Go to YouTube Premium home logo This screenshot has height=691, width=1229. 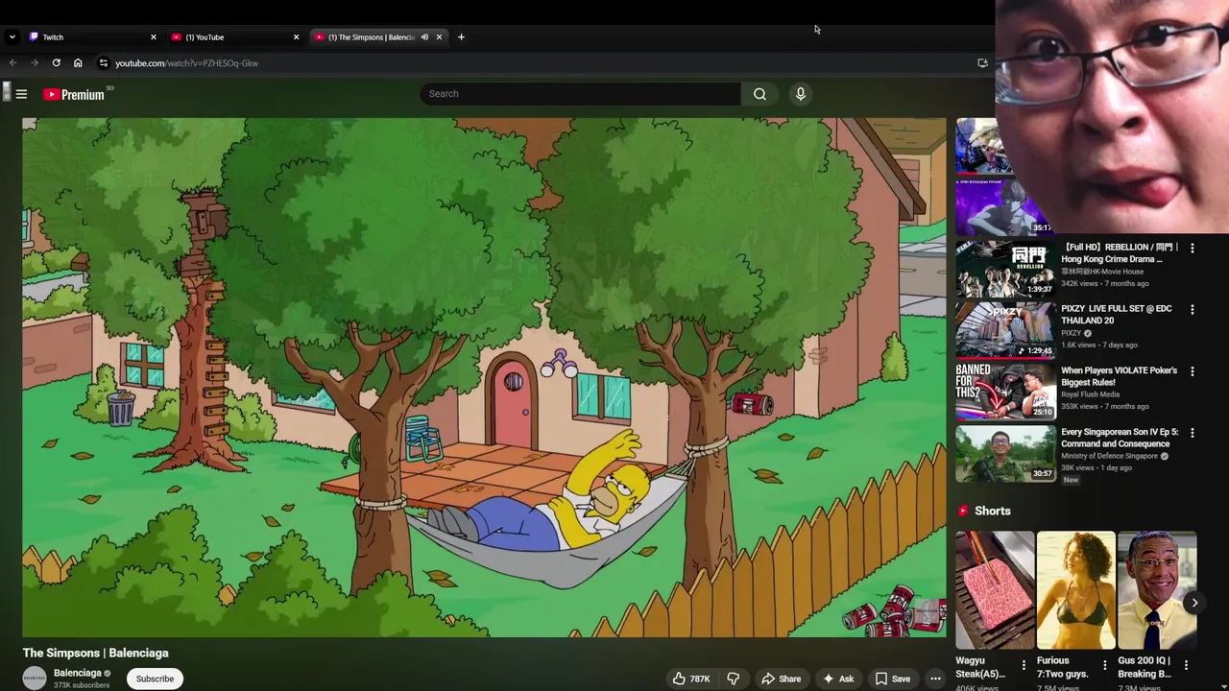click(74, 94)
